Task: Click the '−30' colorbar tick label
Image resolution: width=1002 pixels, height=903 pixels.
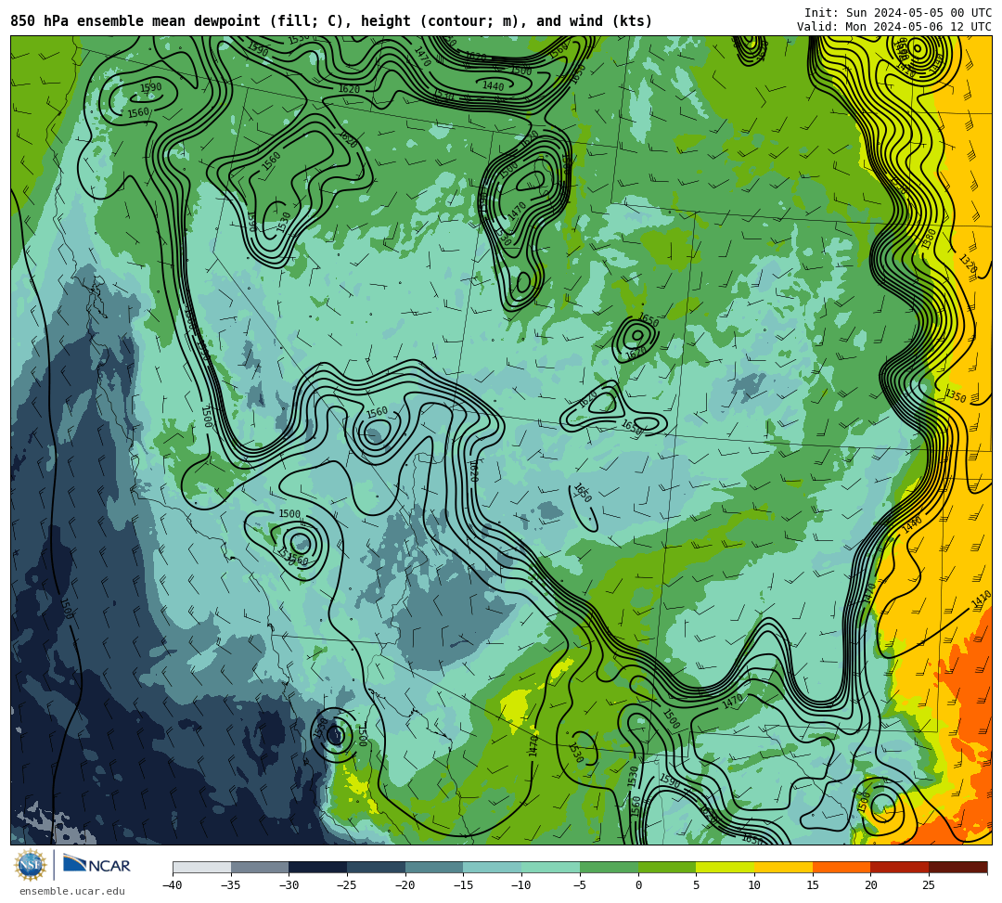Action: 289,885
